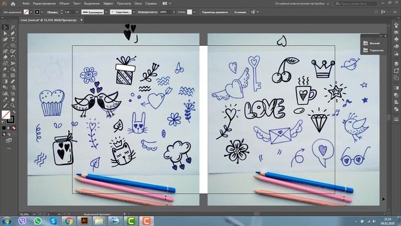Click the Adobe Stock search field
The height and width of the screenshot is (226, 401).
coord(356,4)
